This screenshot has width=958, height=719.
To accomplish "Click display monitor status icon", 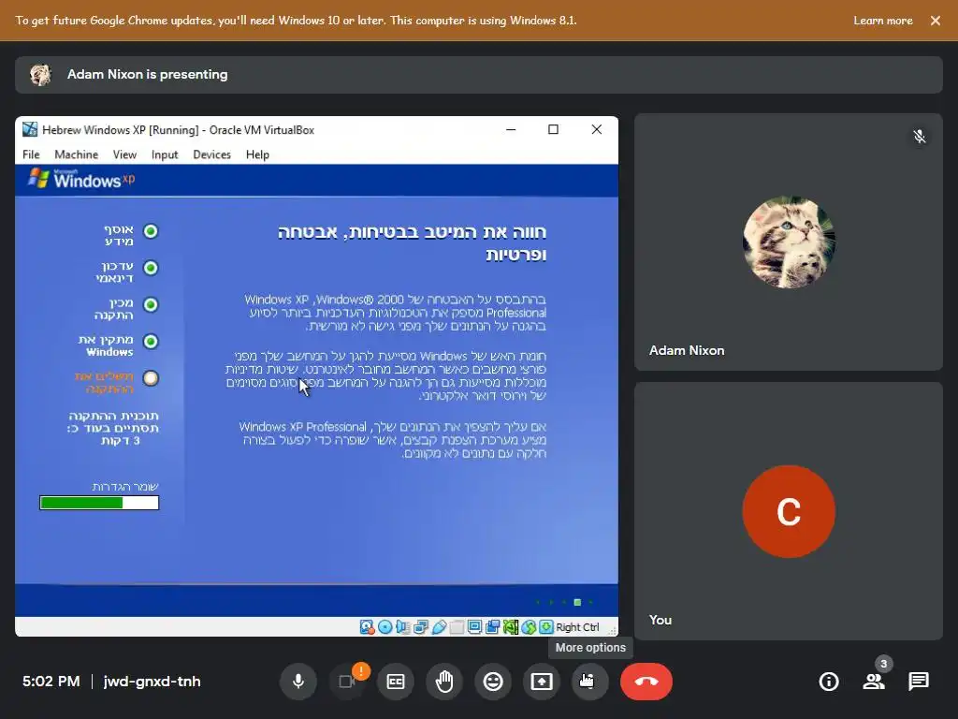I will tap(474, 626).
